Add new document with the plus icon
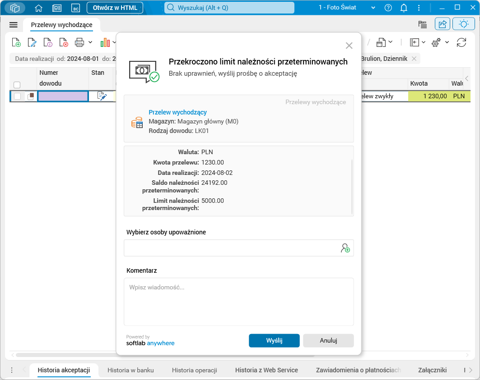 [x=16, y=42]
